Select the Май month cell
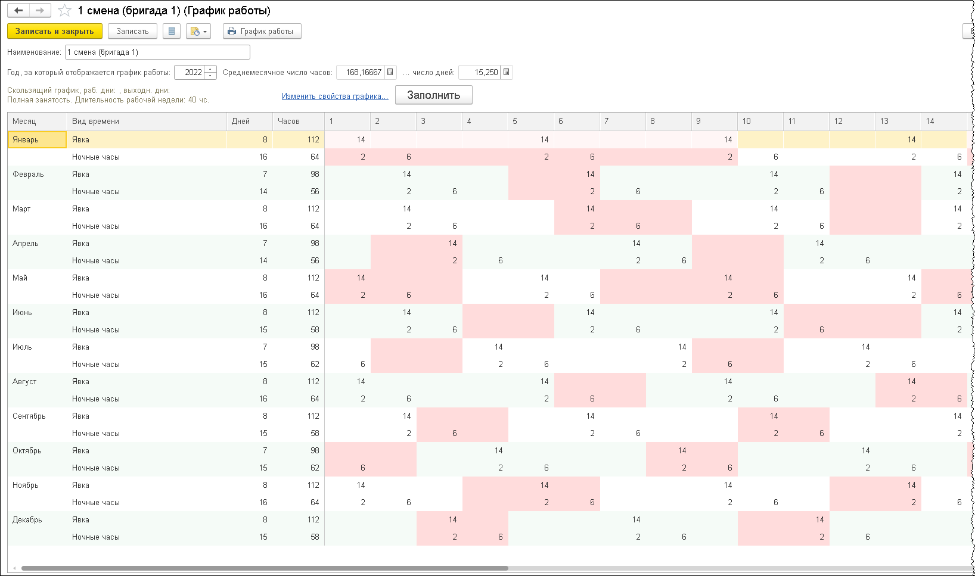This screenshot has width=975, height=576. click(x=37, y=278)
